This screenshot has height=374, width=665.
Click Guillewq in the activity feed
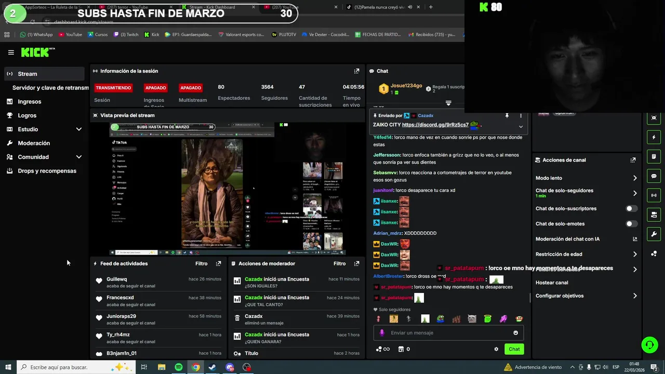116,279
